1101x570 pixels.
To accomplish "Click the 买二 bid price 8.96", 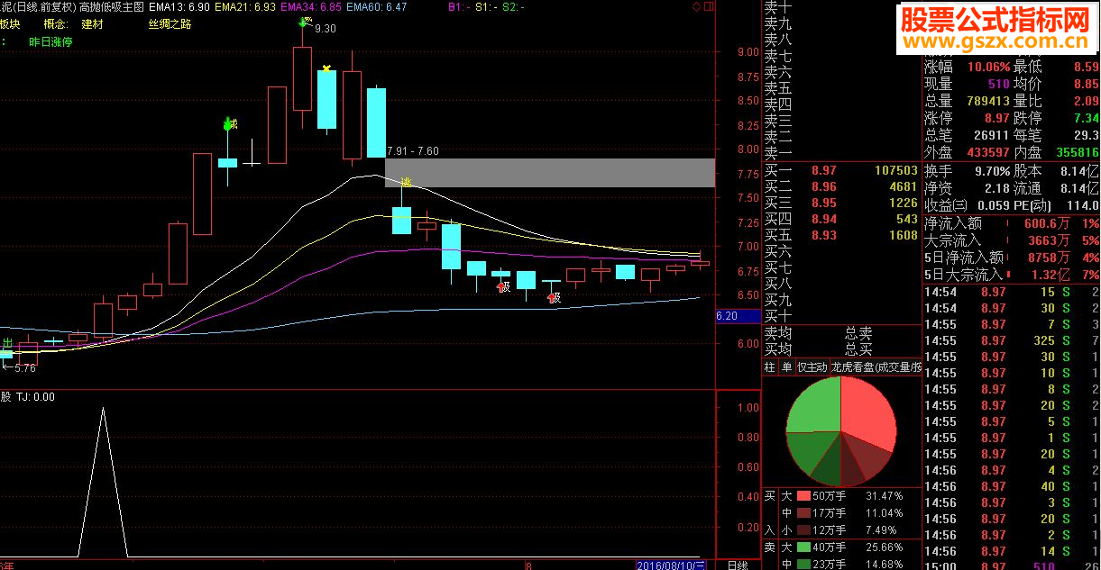I will (824, 186).
